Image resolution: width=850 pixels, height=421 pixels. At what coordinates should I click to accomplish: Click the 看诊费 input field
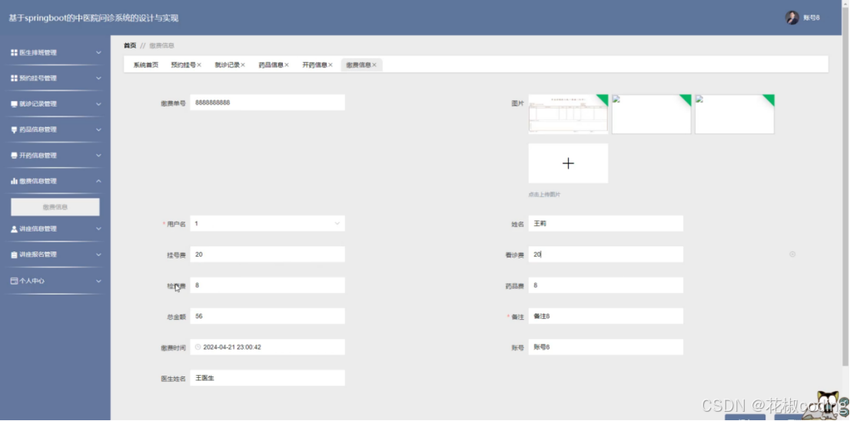point(606,255)
